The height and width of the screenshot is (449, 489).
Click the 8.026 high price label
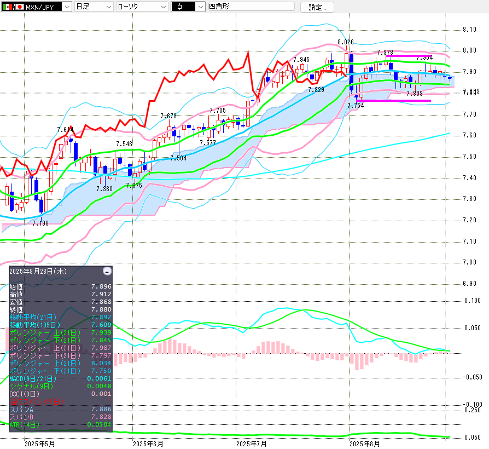pyautogui.click(x=346, y=42)
